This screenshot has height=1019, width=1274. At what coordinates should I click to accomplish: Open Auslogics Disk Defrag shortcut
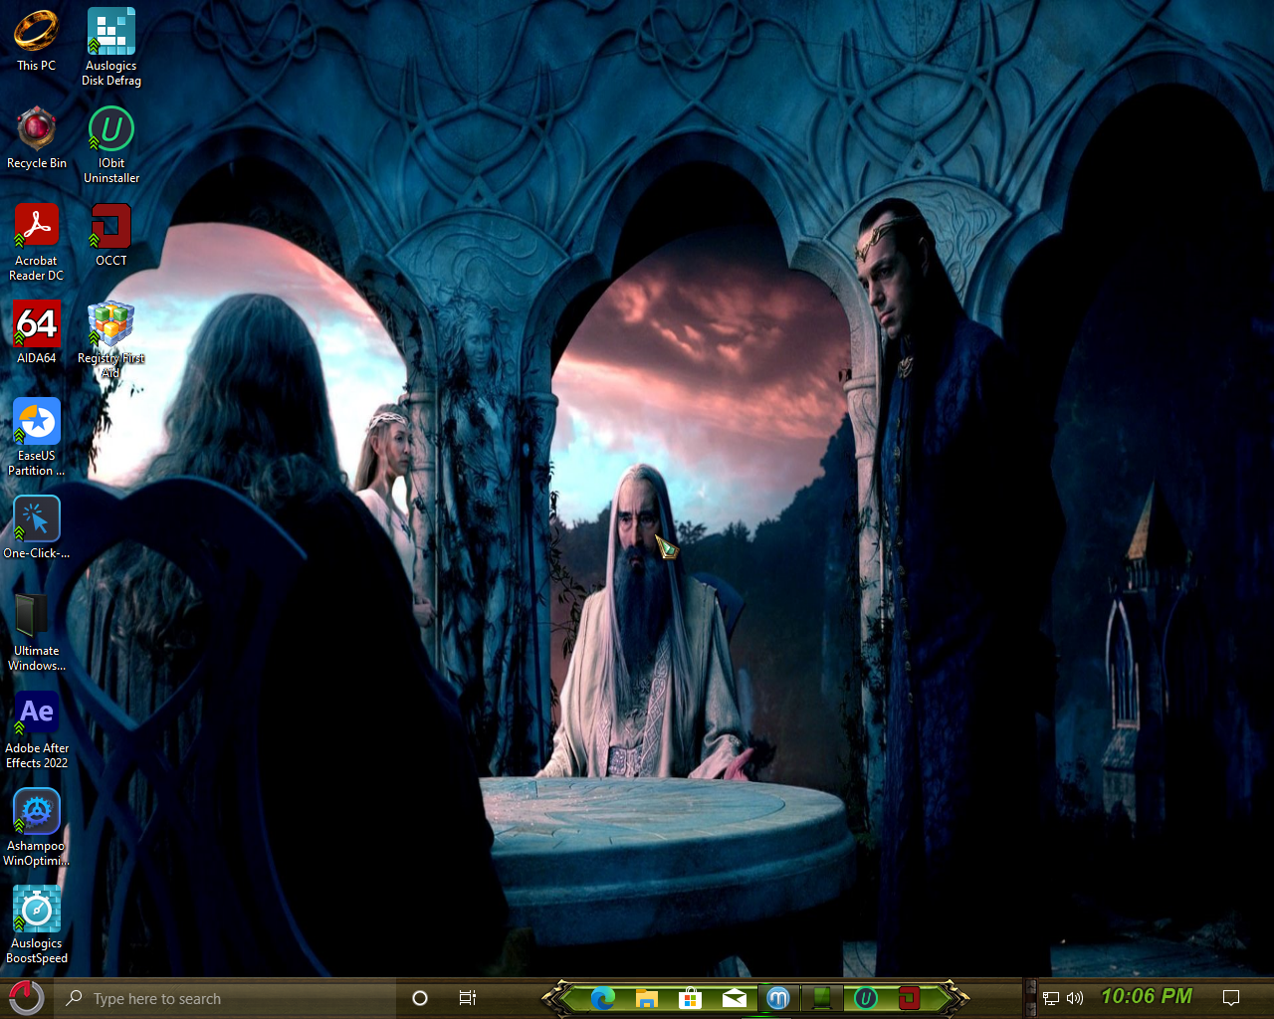(111, 46)
